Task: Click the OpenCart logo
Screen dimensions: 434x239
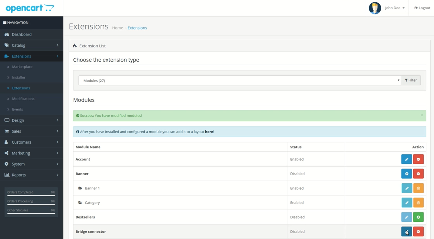Action: (30, 8)
